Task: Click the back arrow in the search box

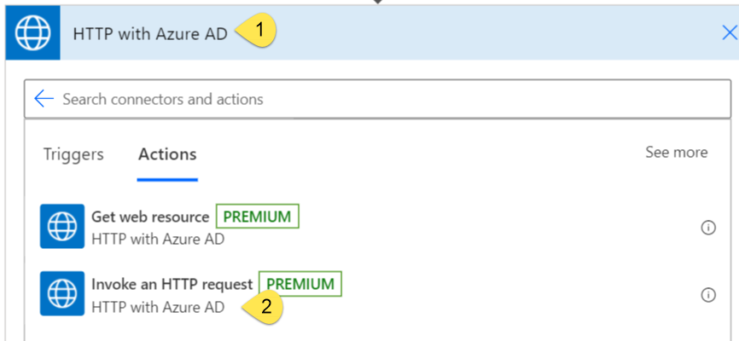Action: pos(44,99)
